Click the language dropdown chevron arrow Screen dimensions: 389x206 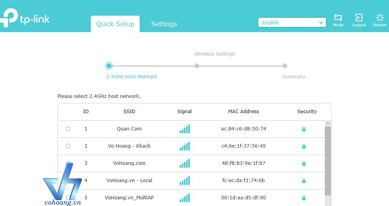coord(321,23)
